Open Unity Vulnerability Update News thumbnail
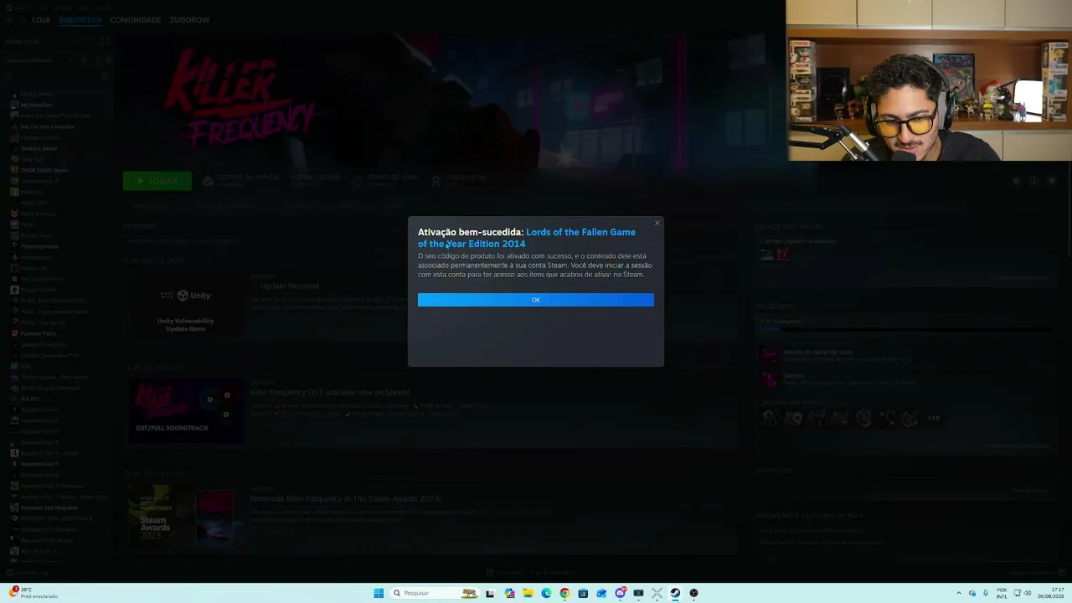 tap(186, 306)
